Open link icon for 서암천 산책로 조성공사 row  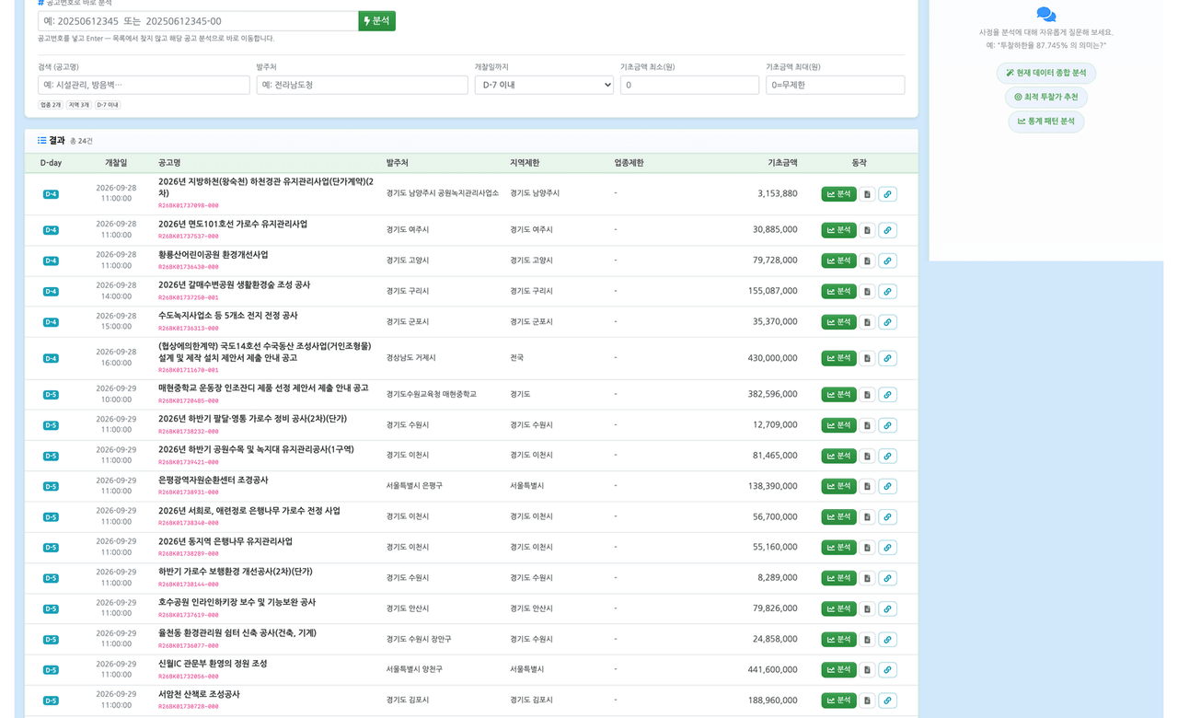point(887,701)
